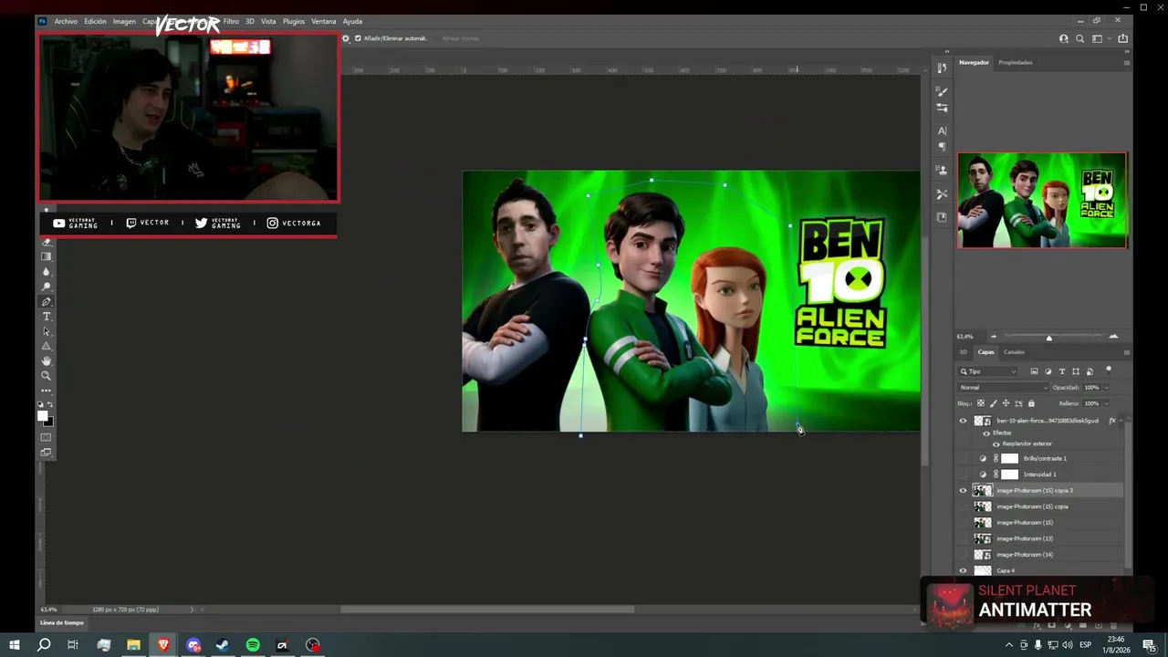Filter layers by adjustment layer icon
1168x657 pixels.
coord(1048,371)
